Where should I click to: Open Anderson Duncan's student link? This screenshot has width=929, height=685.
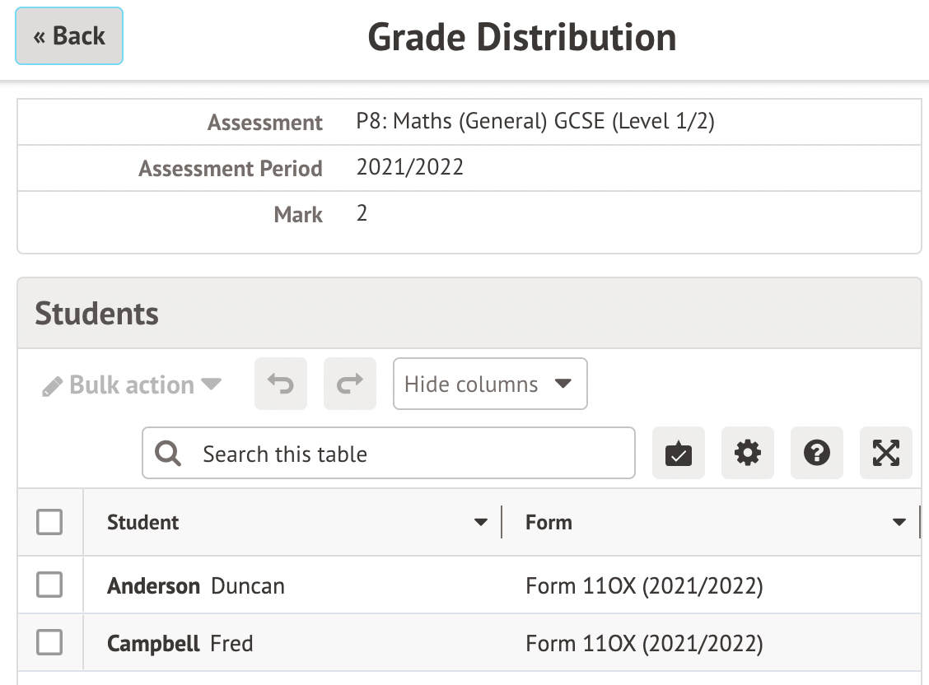pos(196,586)
